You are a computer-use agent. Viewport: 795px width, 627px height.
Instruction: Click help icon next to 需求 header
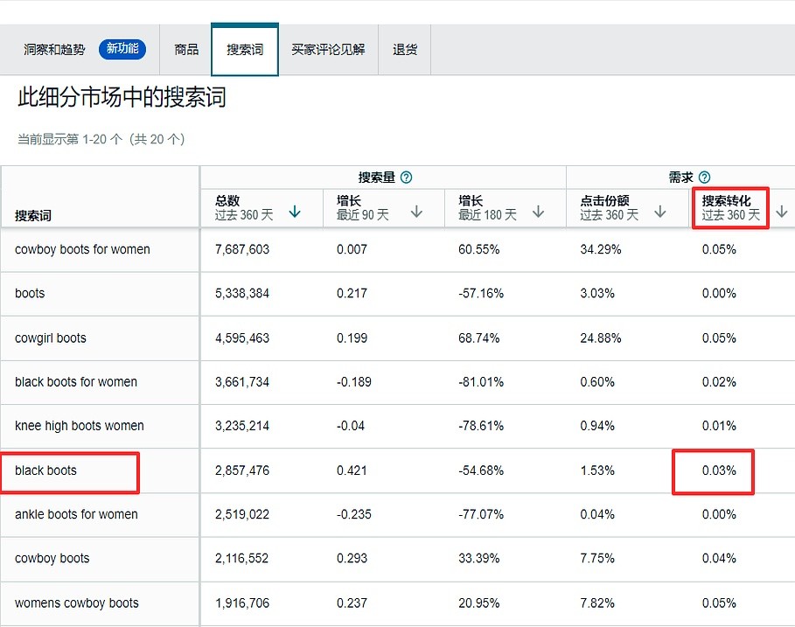[x=704, y=178]
